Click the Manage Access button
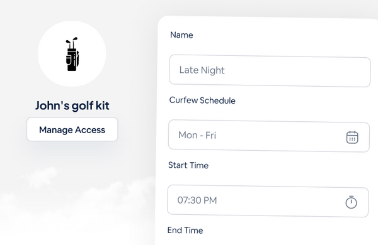The width and height of the screenshot is (378, 245). tap(72, 129)
